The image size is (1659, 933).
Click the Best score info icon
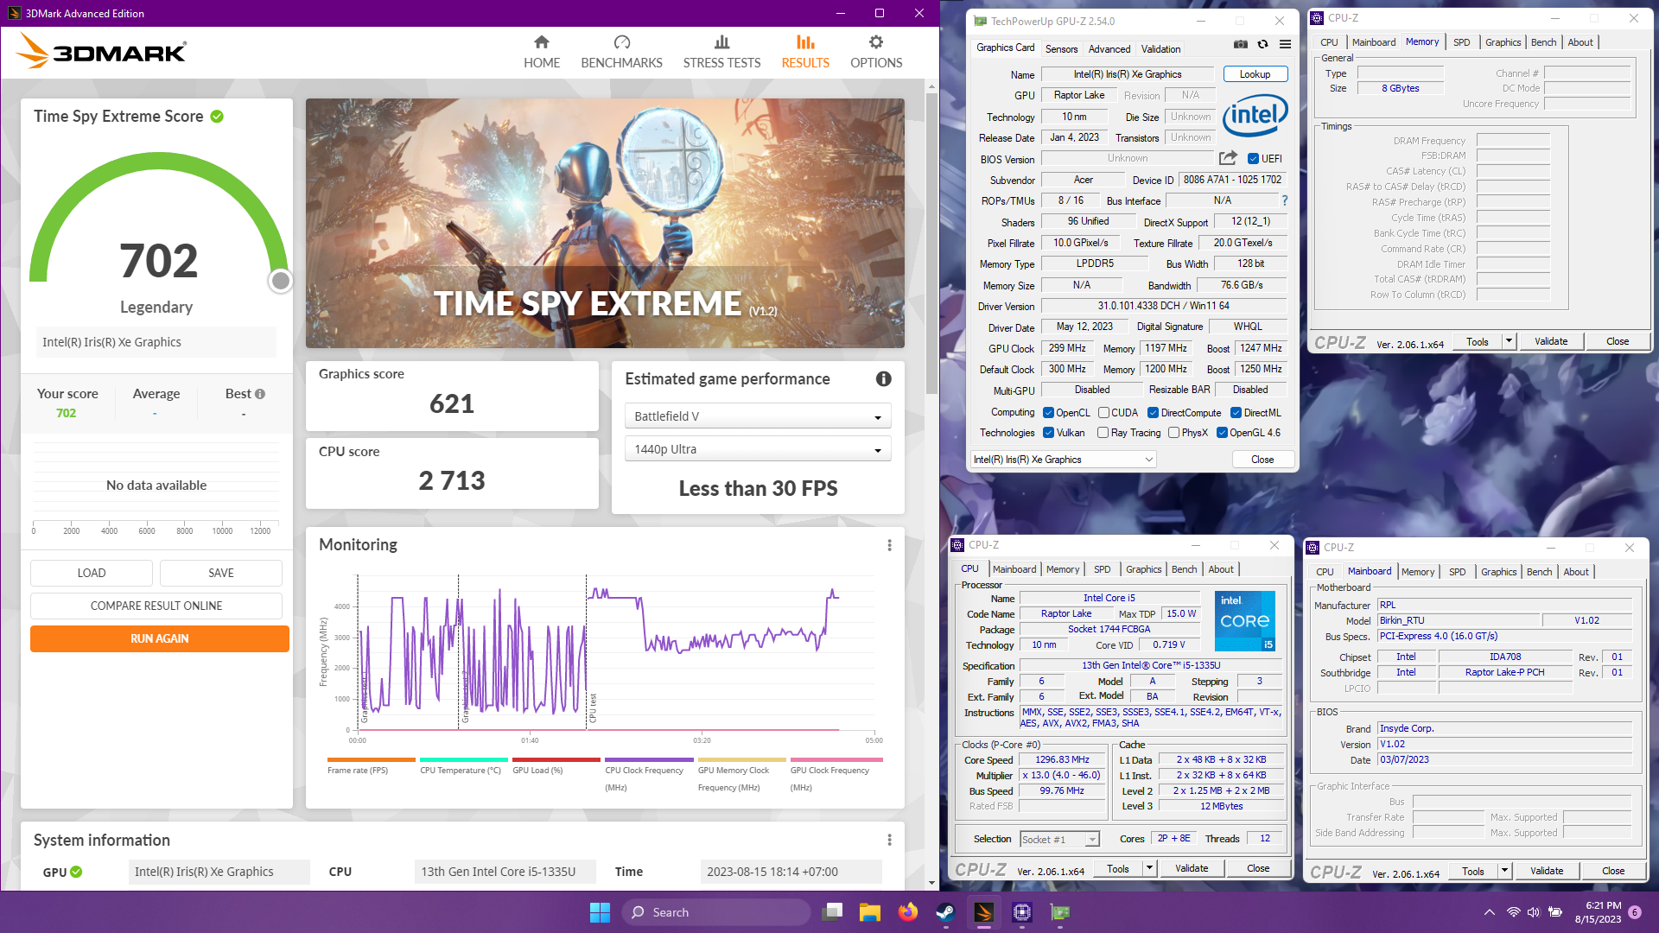point(259,394)
